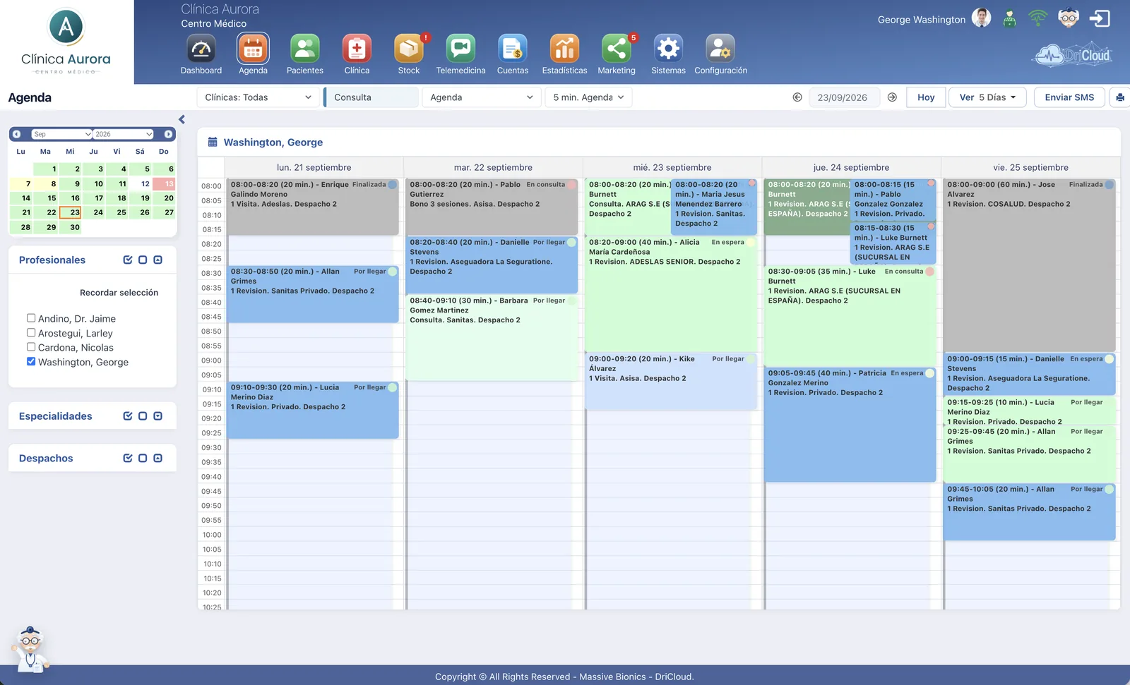Open the Agenda module tab
Viewport: 1130px width, 685px height.
click(253, 54)
